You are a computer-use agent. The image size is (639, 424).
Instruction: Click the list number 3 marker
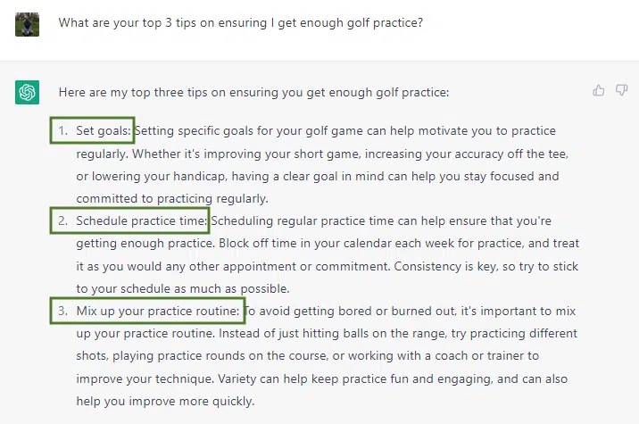click(62, 311)
